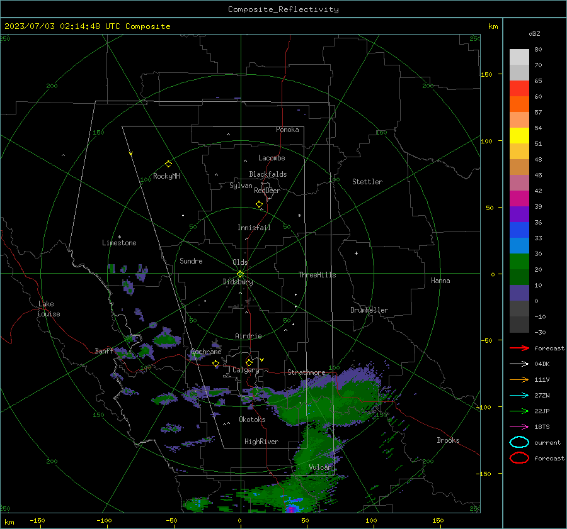The image size is (567, 529).
Task: Click the Vulcan label
Action: tap(321, 467)
